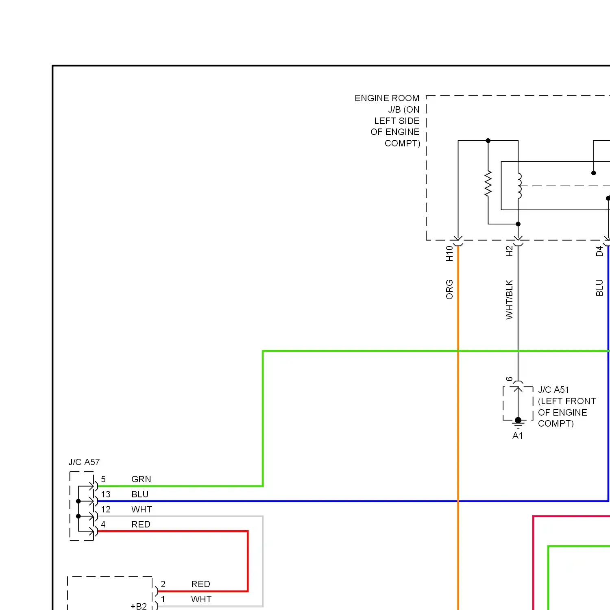Click the A1 ground label
Viewport: 610px width, 610px height.
coord(518,436)
